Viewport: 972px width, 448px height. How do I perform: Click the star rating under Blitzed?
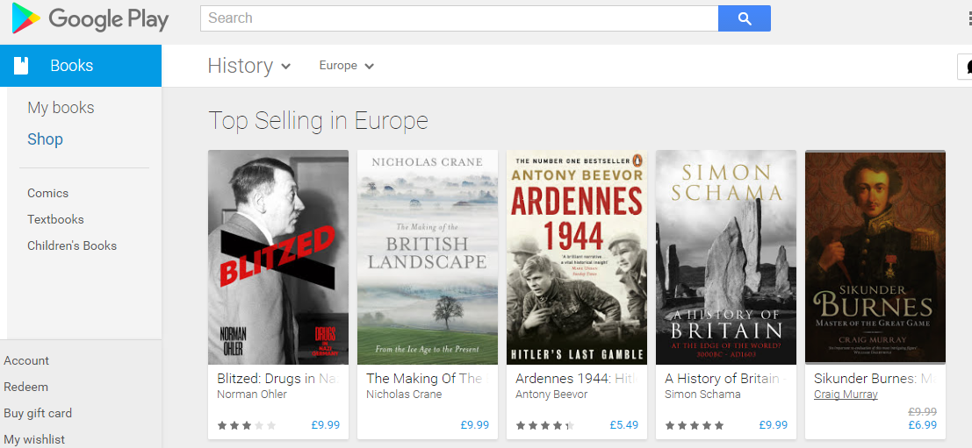pos(247,425)
